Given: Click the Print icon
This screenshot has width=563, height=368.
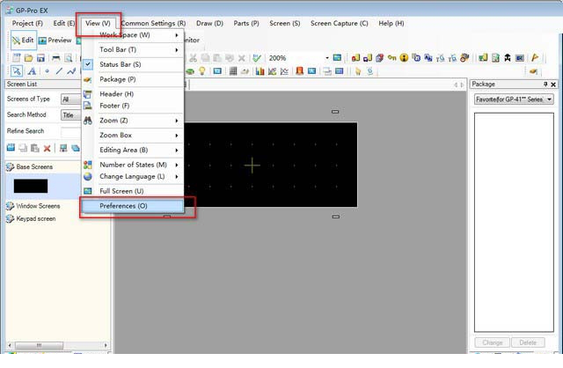Looking at the screenshot, I should tap(56, 58).
